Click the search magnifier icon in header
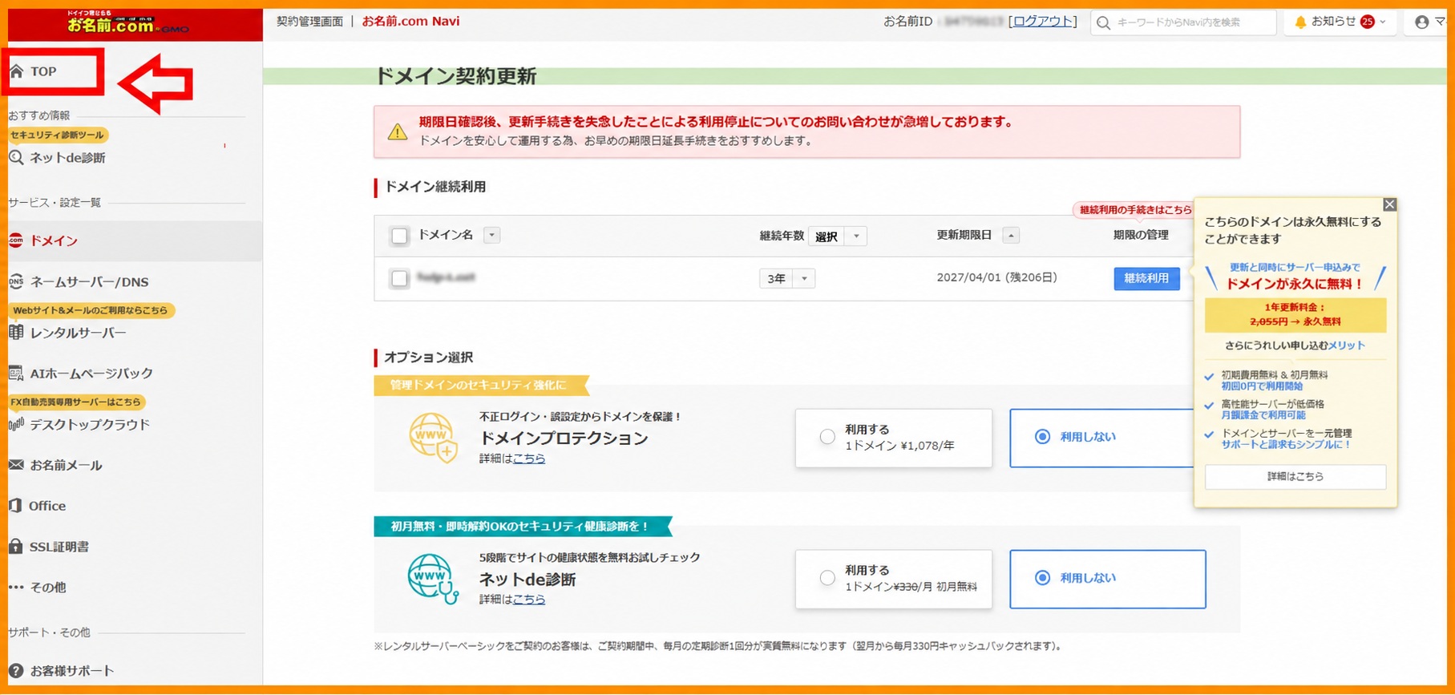Image resolution: width=1455 pixels, height=695 pixels. click(x=1104, y=22)
